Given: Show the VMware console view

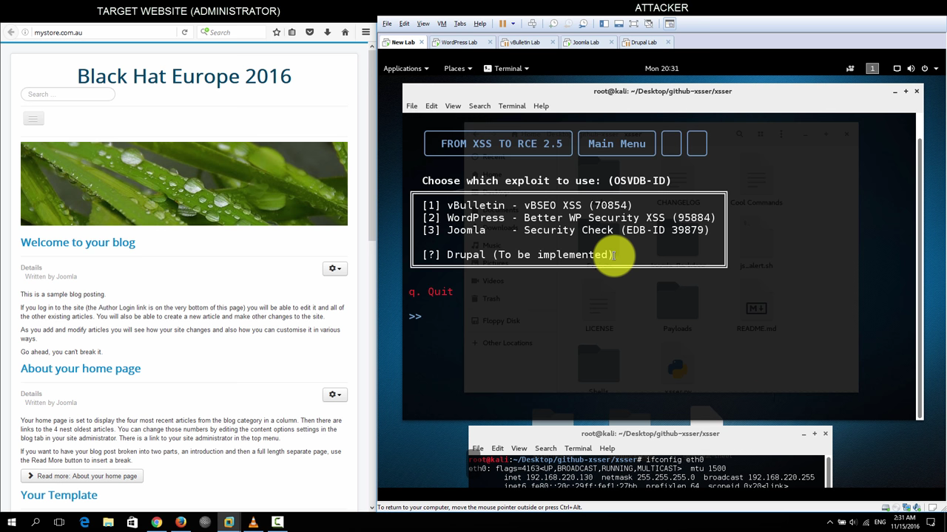Looking at the screenshot, I should click(670, 24).
